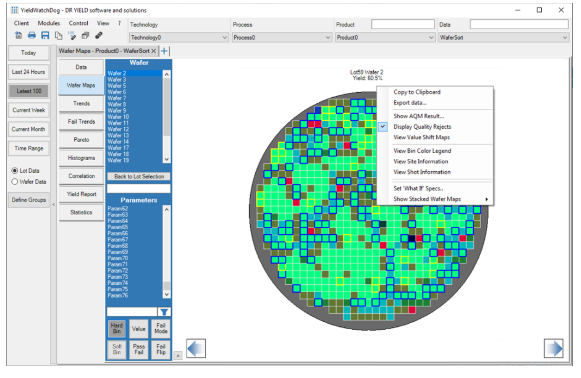Expand the Process0 combo box

pos(282,38)
